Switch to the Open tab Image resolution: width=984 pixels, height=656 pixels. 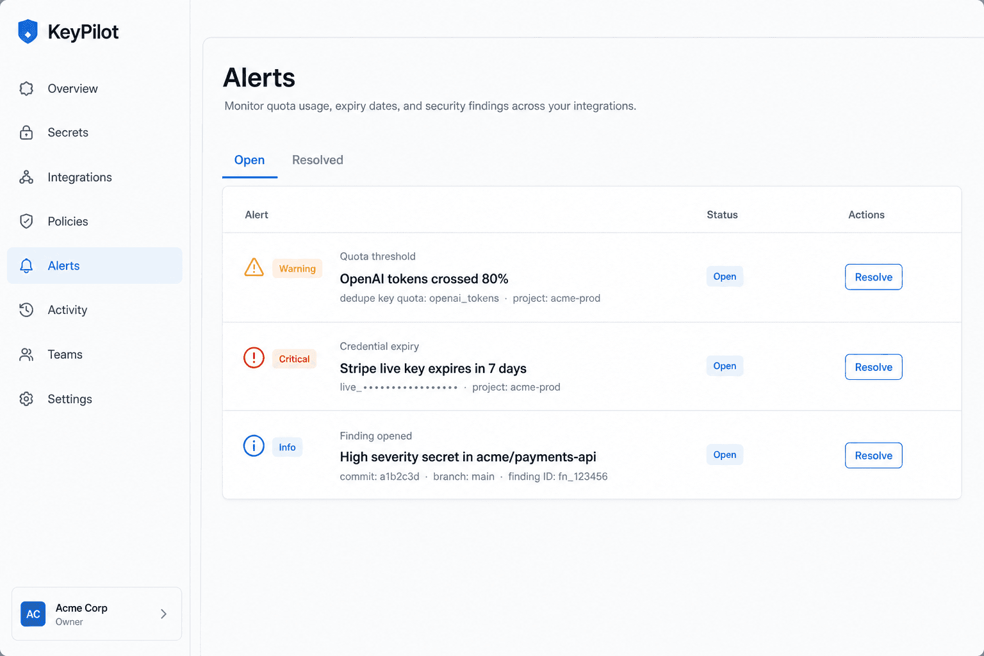pos(249,160)
